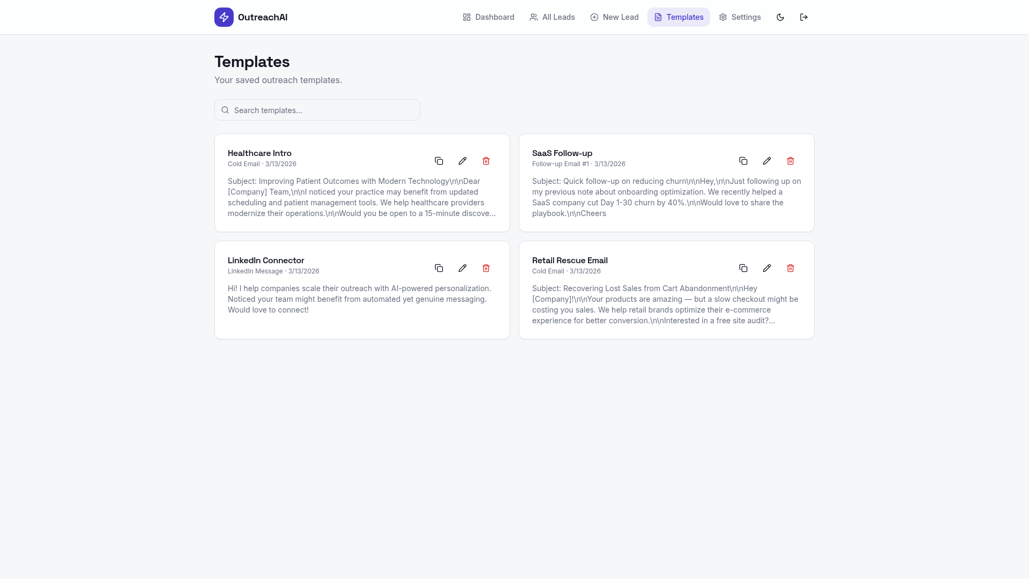This screenshot has height=579, width=1029.
Task: Select the Healthcare Intro title
Action: (x=259, y=153)
